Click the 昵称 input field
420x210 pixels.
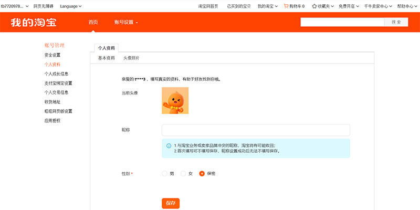point(256,130)
